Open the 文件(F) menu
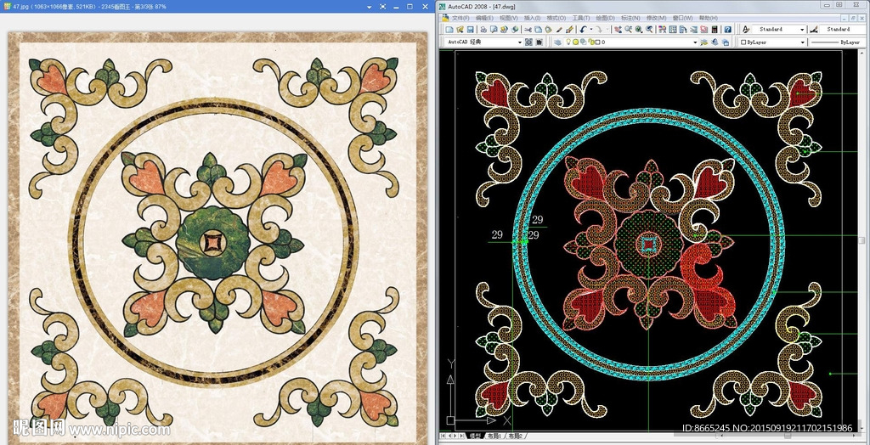The width and height of the screenshot is (870, 445). [x=460, y=17]
